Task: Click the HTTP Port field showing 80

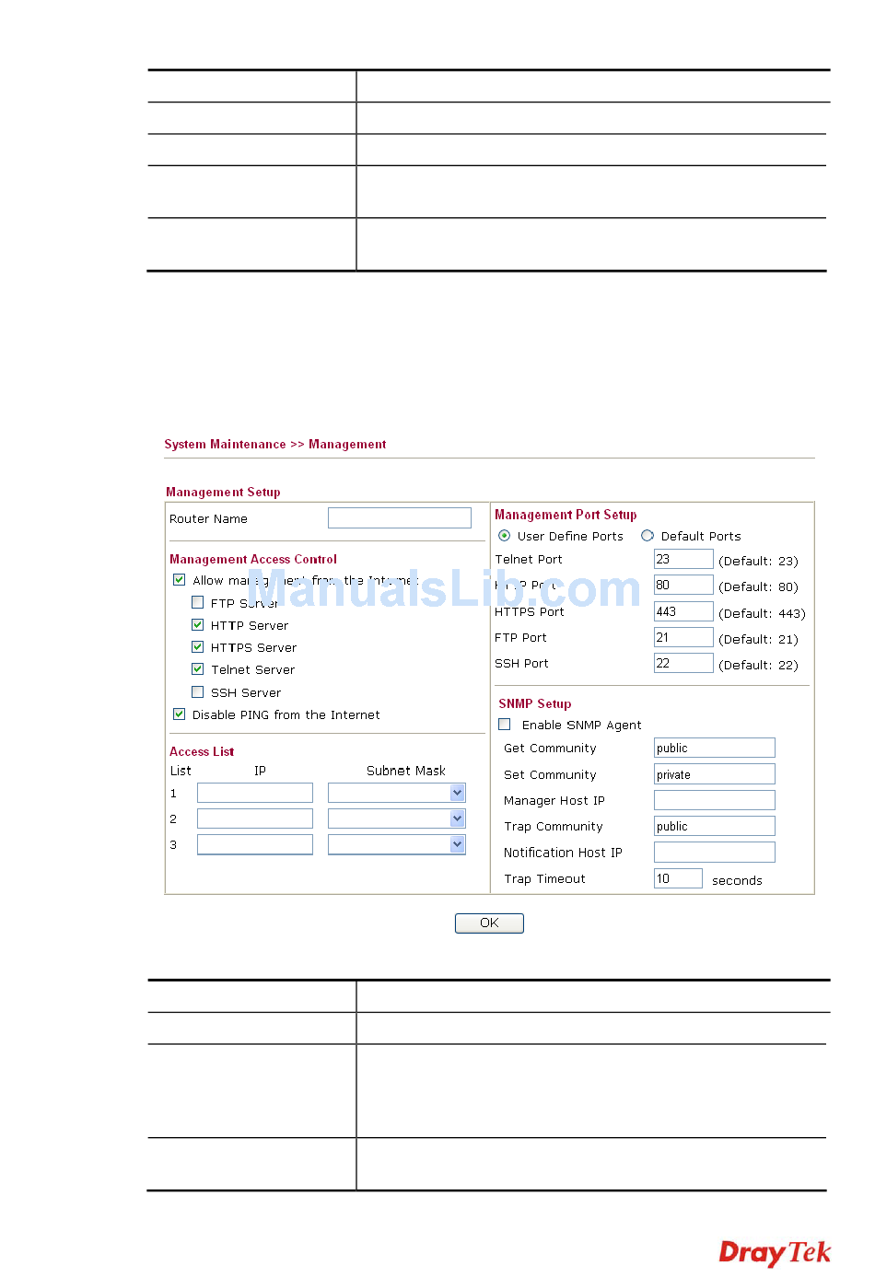Action: click(683, 585)
